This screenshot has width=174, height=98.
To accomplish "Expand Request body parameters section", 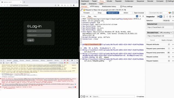I will pos(173,53).
